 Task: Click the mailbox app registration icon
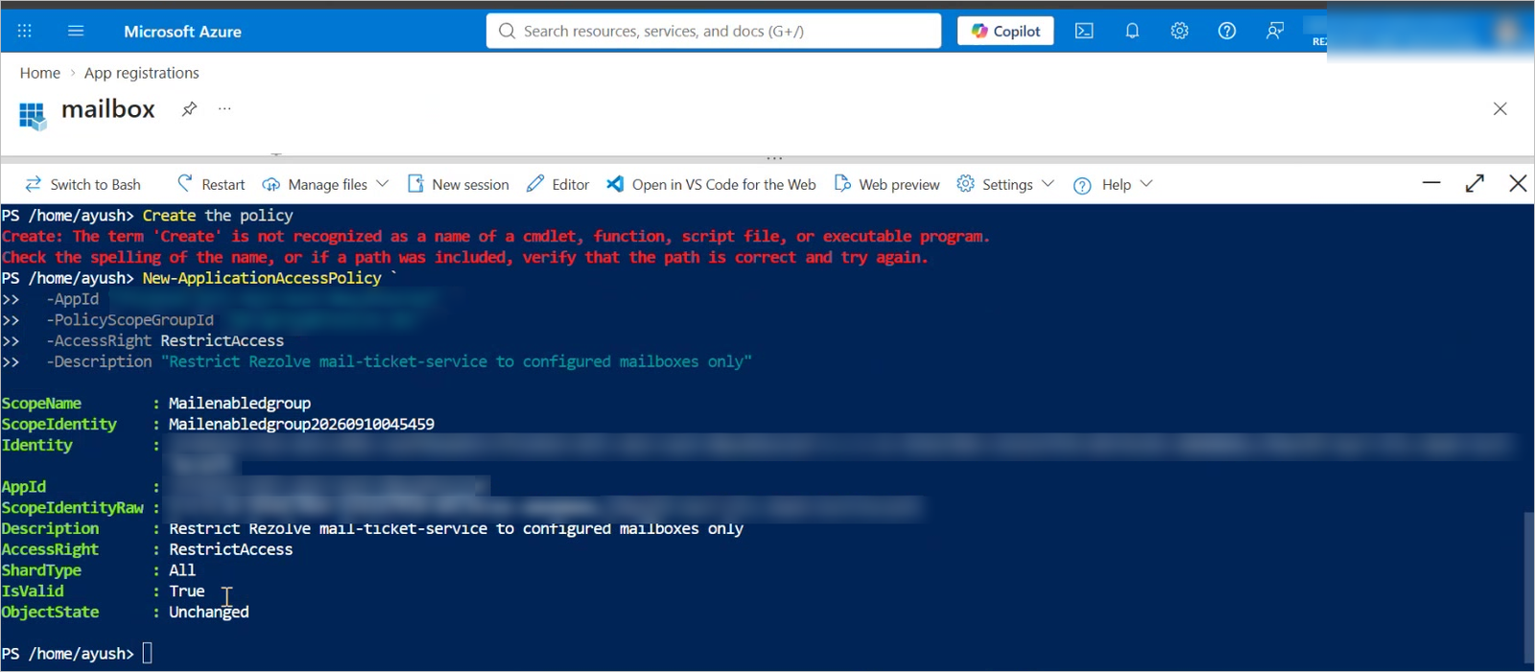click(x=32, y=116)
